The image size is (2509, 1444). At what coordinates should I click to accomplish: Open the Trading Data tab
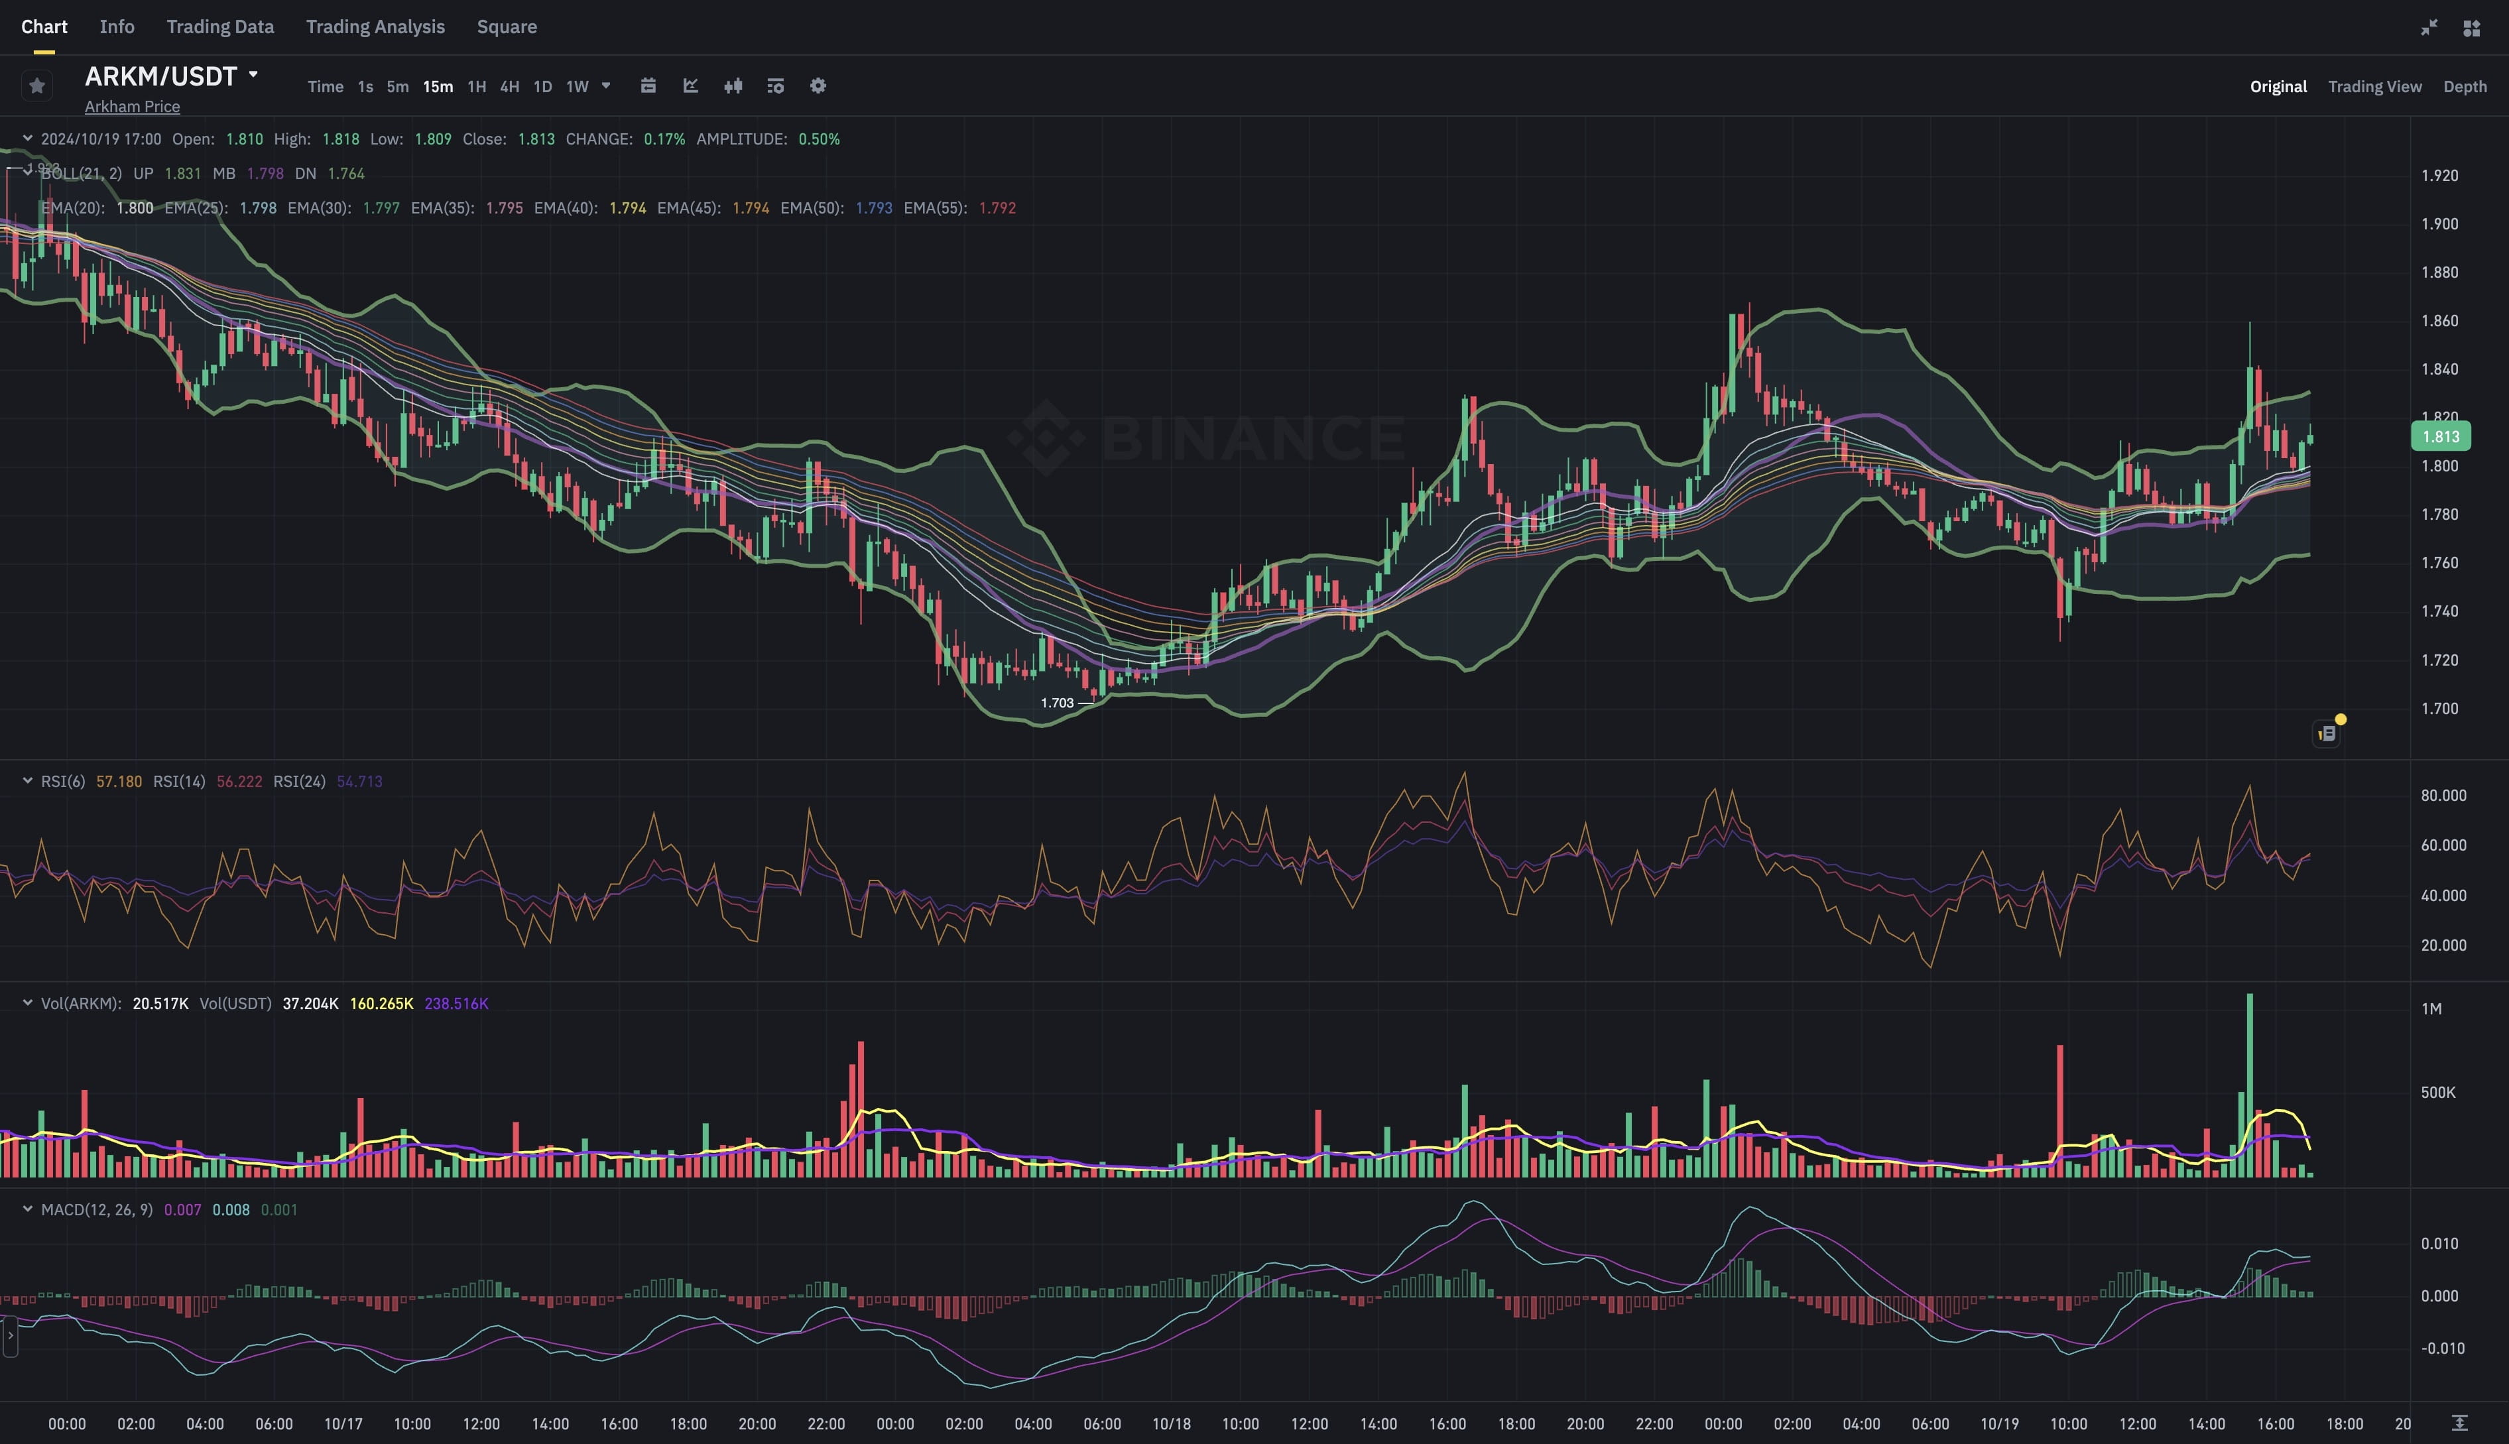[x=220, y=27]
